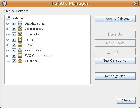140x108 pixels.
Task: Create a New Category
Action: [115, 60]
